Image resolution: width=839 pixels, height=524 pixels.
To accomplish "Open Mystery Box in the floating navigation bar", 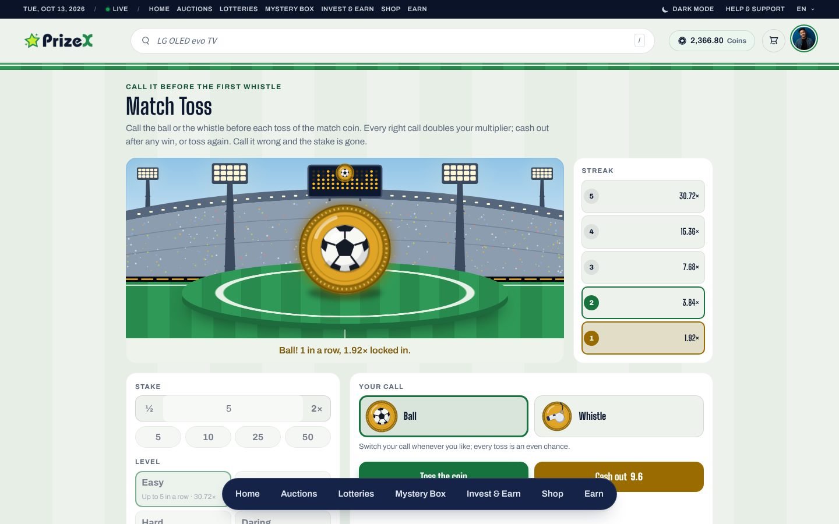I will 420,494.
